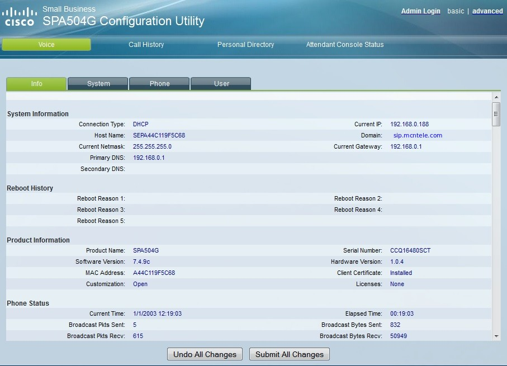
Task: Switch to the Phone sub-tab
Action: [x=159, y=84]
